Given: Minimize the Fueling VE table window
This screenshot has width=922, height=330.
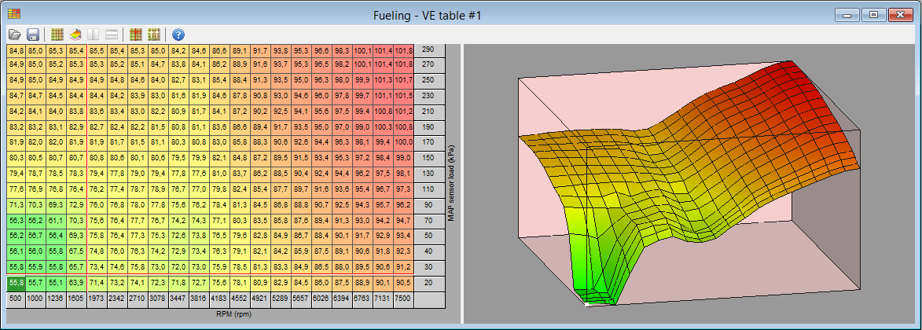Looking at the screenshot, I should pos(848,13).
